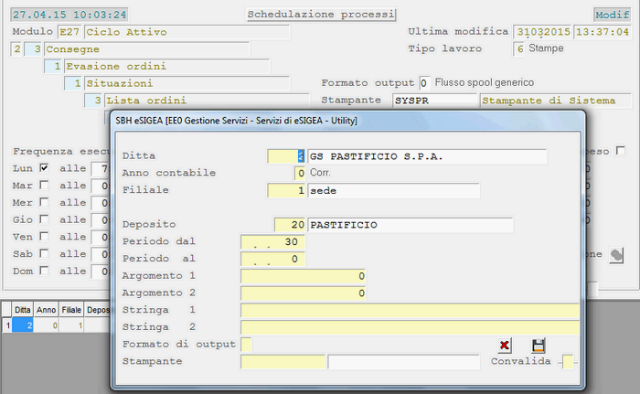Click the Stringa 1 field

click(x=411, y=310)
